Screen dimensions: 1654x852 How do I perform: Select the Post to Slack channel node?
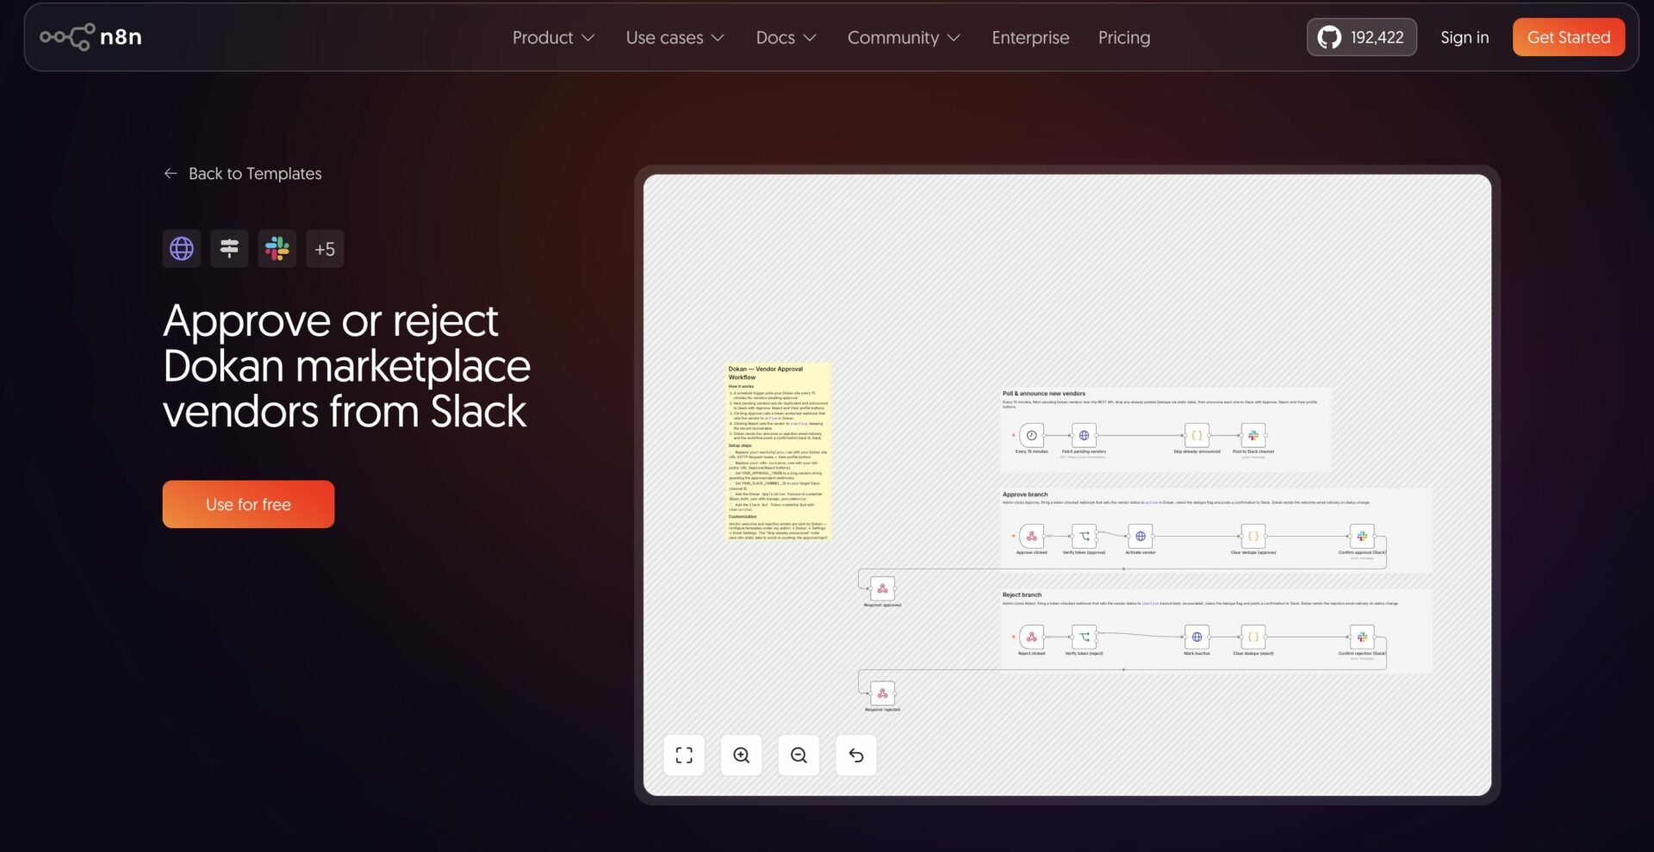click(1253, 436)
